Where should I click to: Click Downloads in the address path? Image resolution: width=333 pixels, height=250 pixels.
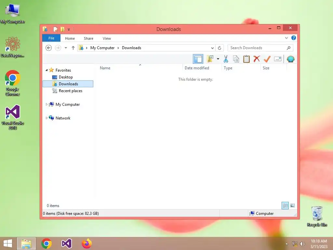(131, 48)
